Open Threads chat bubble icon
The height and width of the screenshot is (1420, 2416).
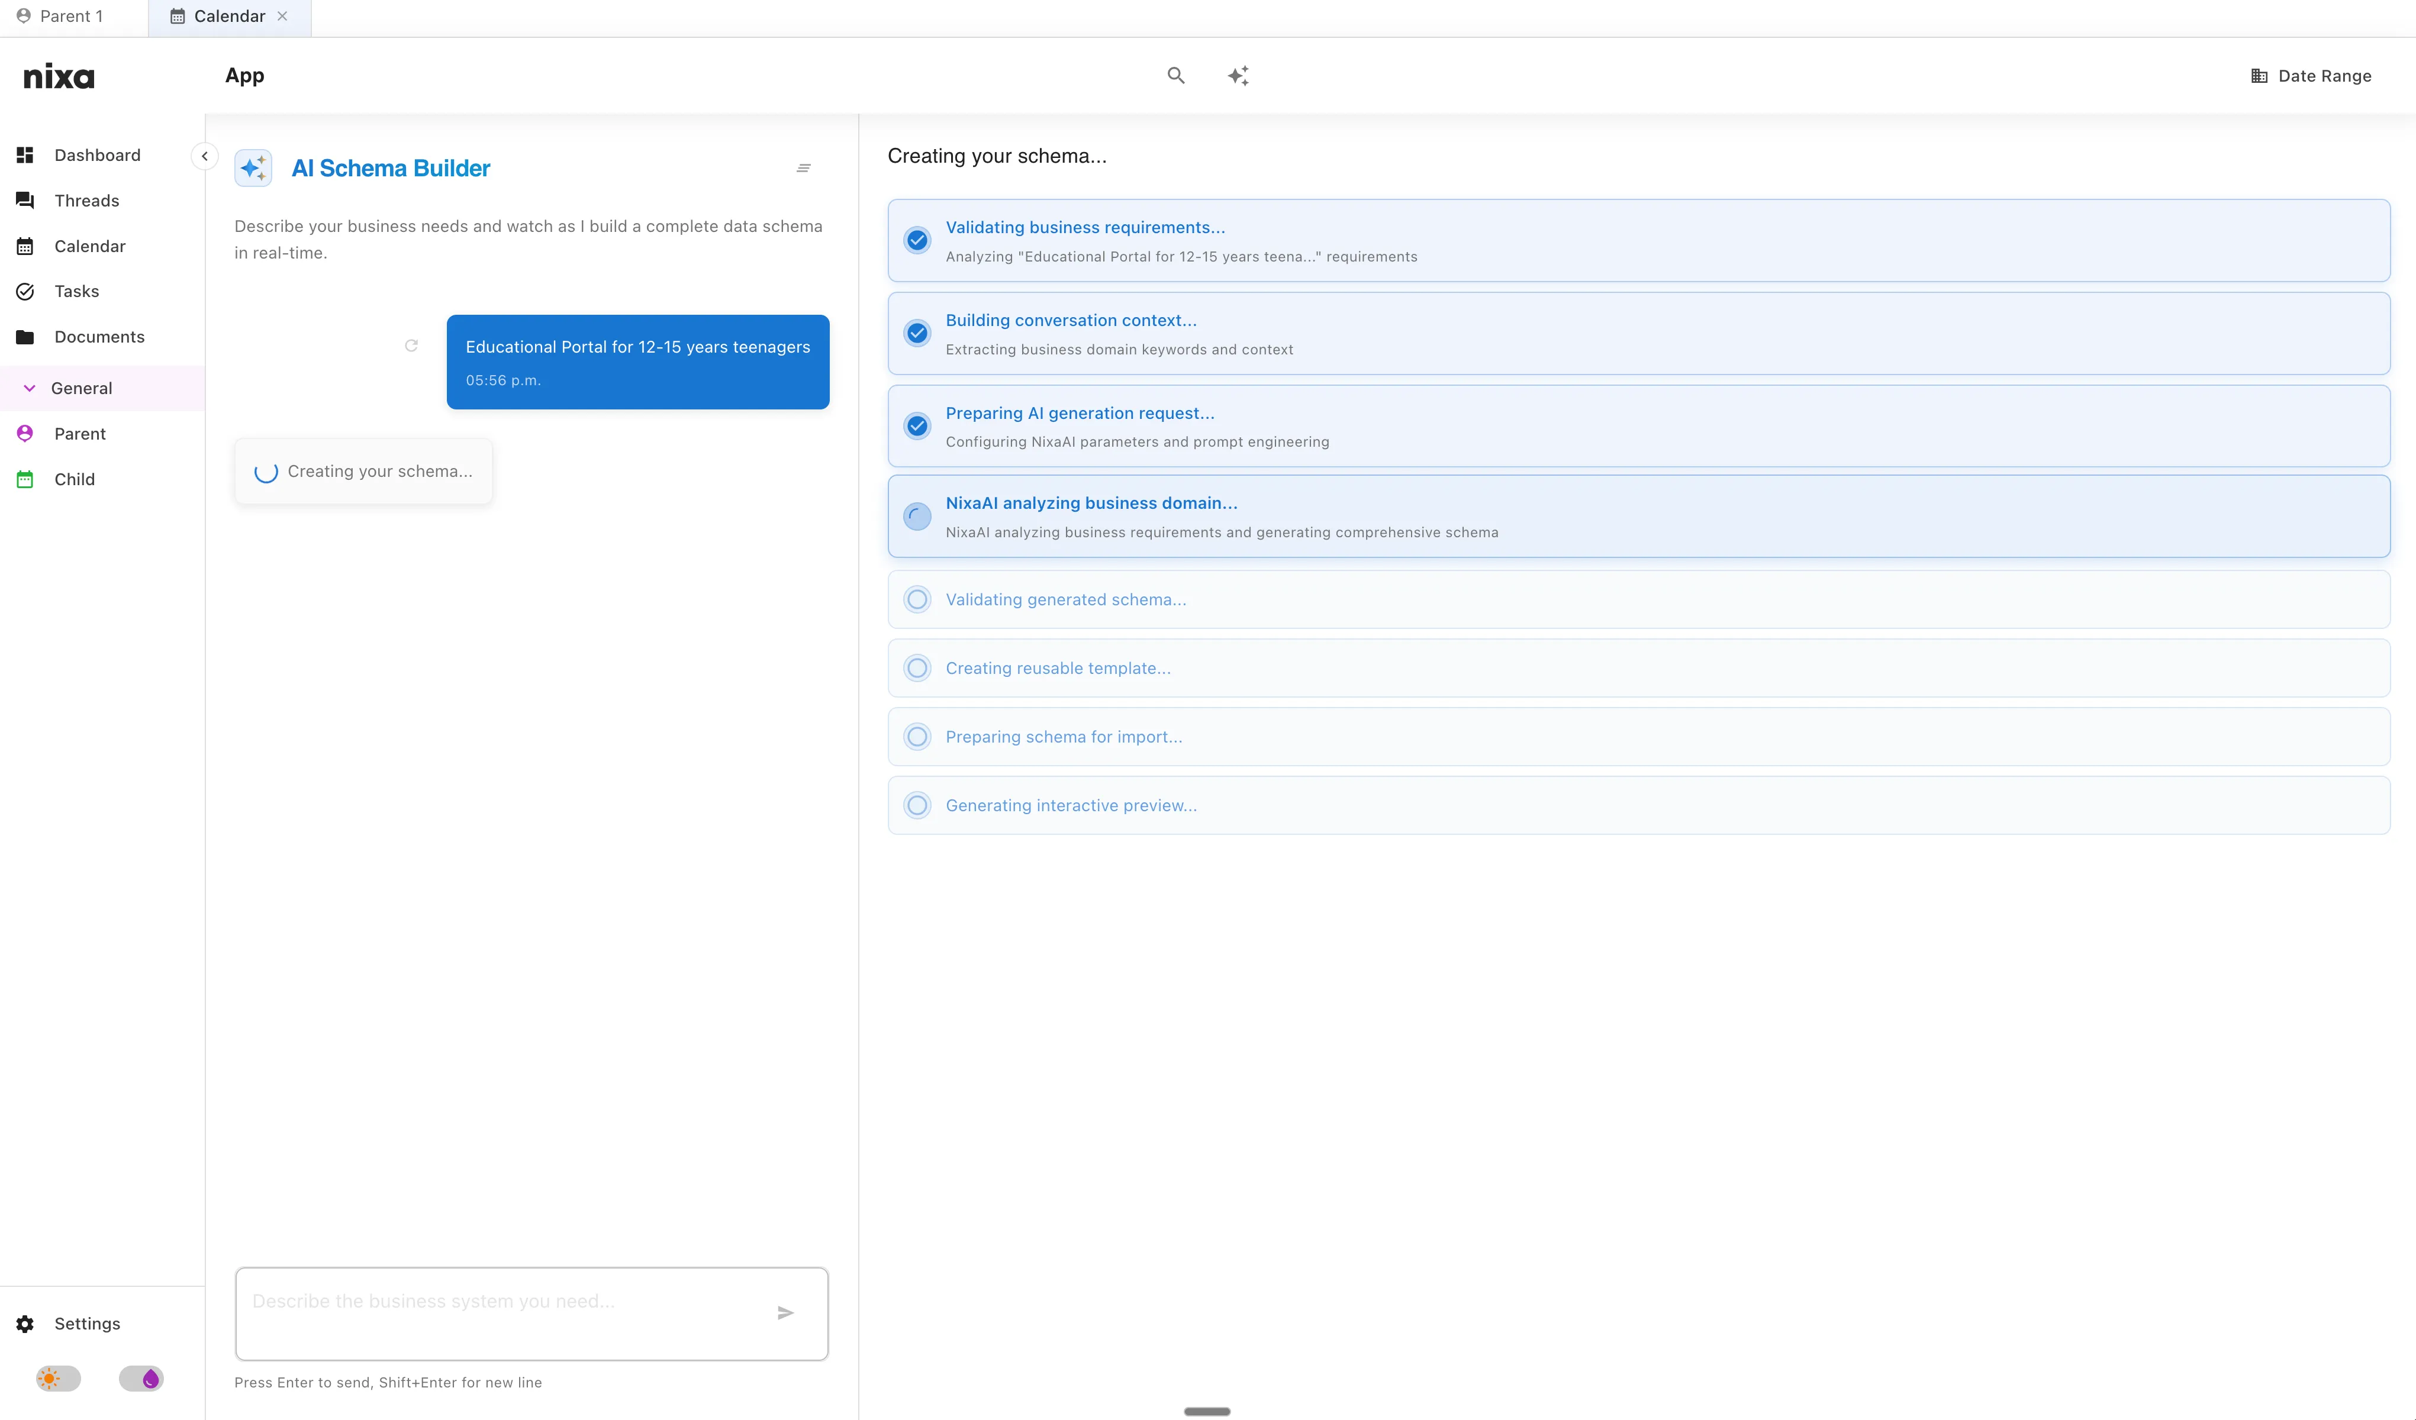(25, 200)
